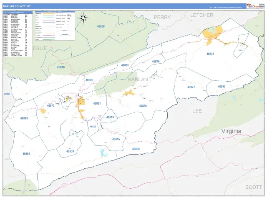Click ZIP label 40870
267x200 pixels.
[x=156, y=62]
